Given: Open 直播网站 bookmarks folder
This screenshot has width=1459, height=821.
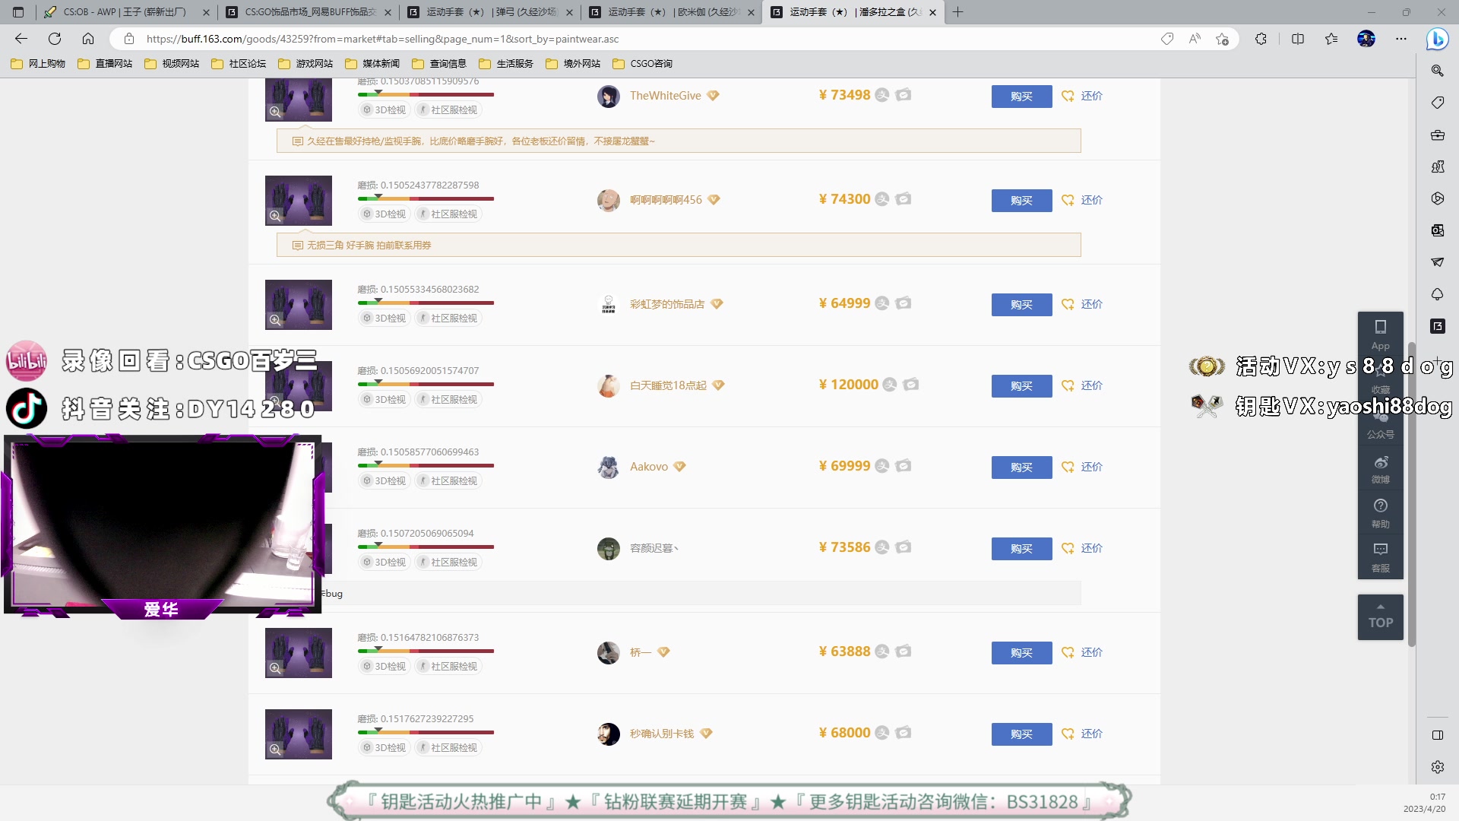Looking at the screenshot, I should tap(105, 64).
